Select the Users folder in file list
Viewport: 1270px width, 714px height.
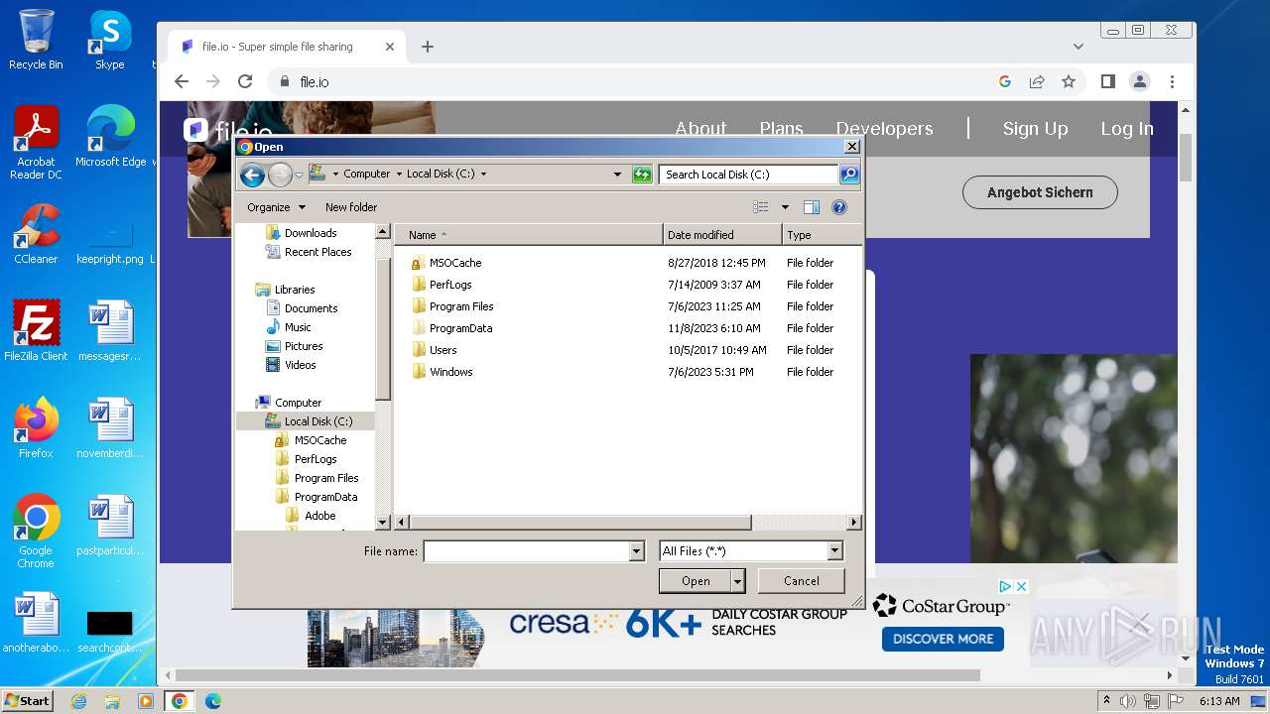click(443, 350)
